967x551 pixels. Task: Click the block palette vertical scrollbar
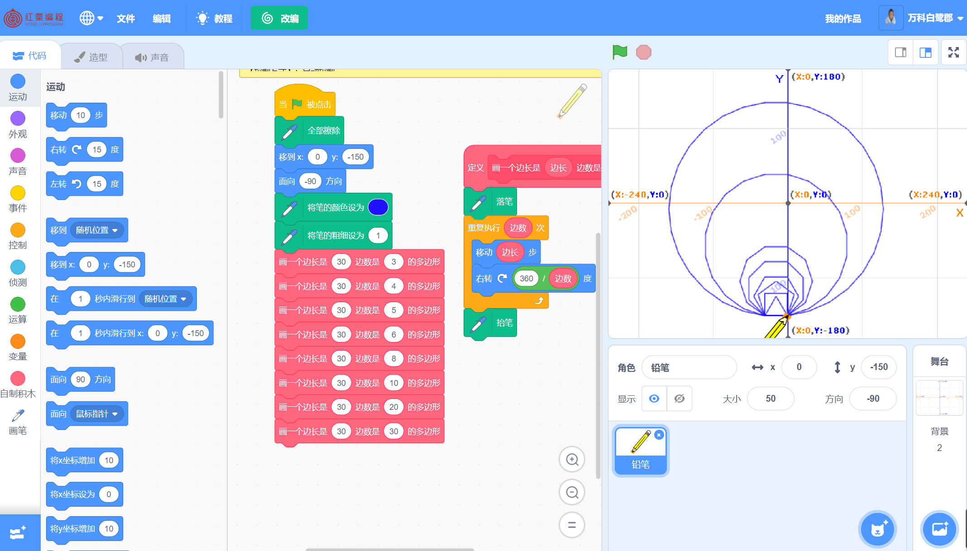(221, 95)
